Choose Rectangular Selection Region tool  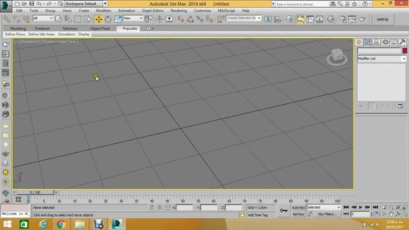click(78, 19)
